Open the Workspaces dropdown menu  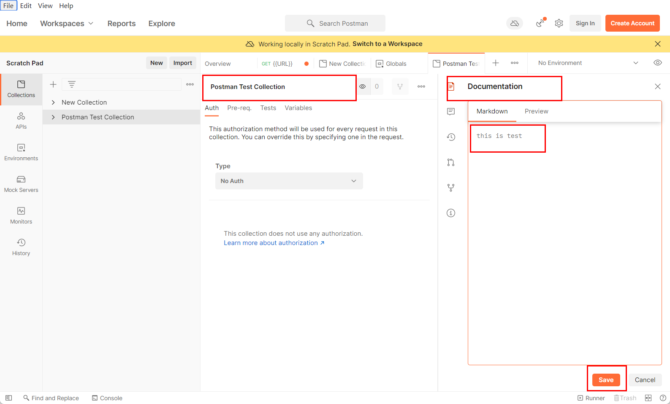pyautogui.click(x=67, y=24)
